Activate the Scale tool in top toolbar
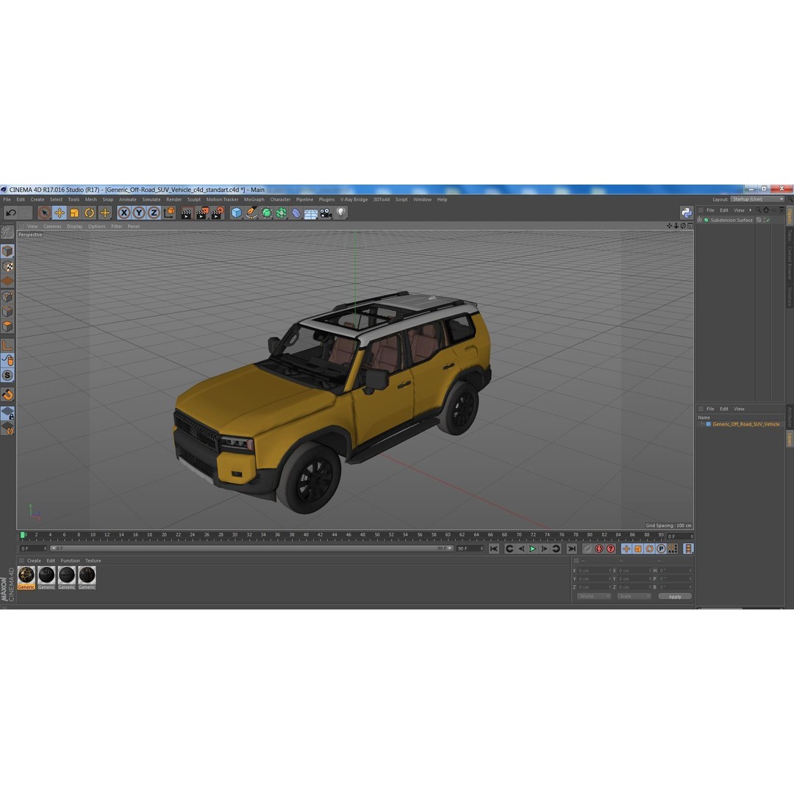Viewport: 794px width, 794px height. [x=74, y=213]
